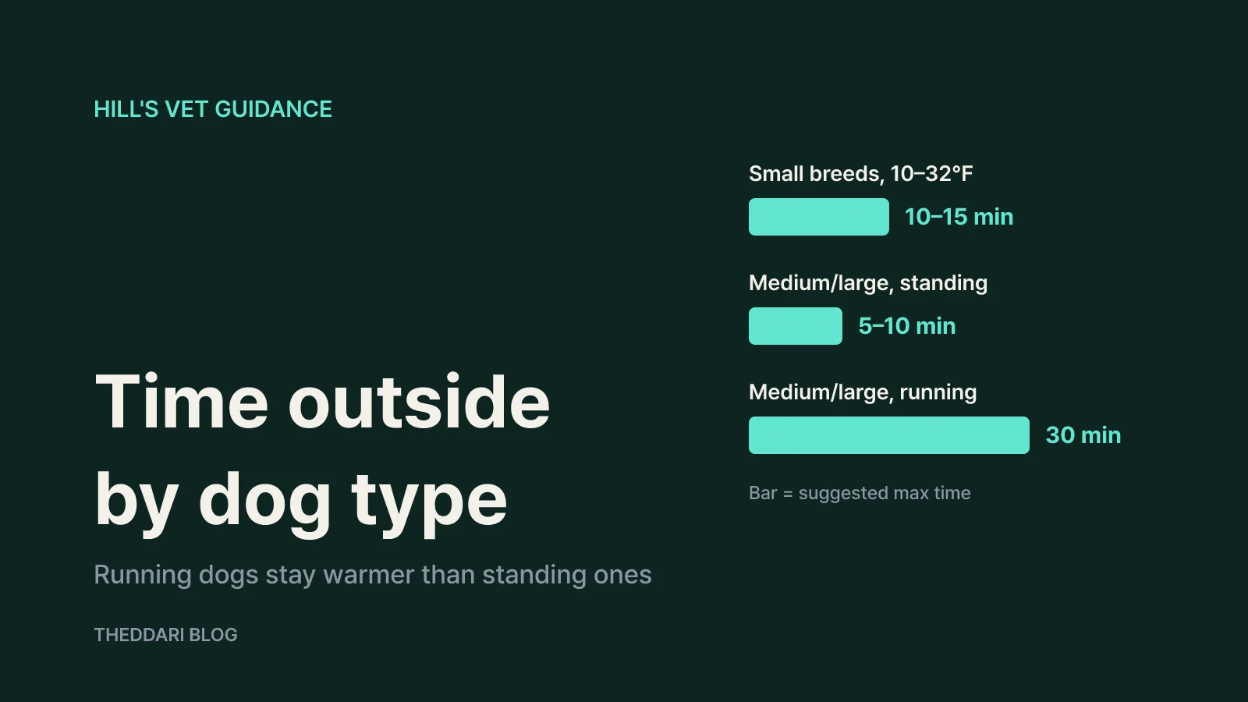
Task: Click the Bar = suggested max time note
Action: click(x=860, y=493)
